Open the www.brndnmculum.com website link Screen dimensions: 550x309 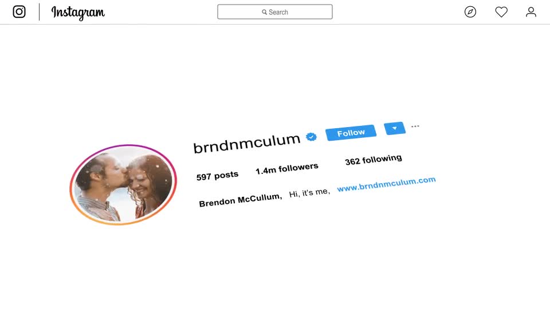386,184
